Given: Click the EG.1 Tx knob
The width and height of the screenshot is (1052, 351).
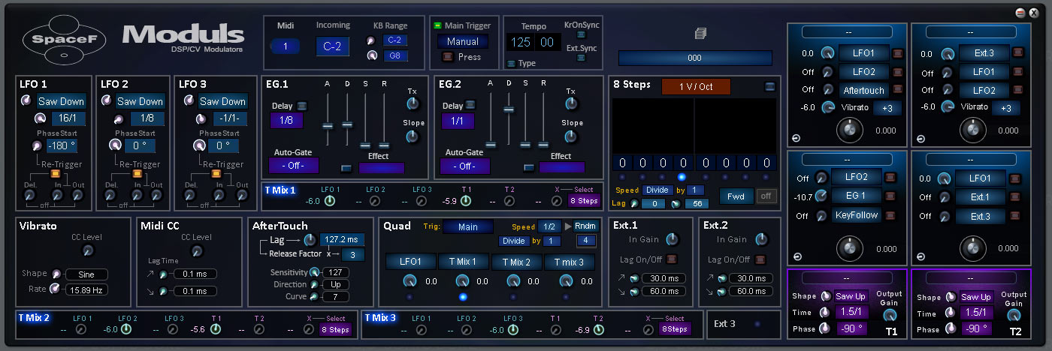Looking at the screenshot, I should pos(412,103).
